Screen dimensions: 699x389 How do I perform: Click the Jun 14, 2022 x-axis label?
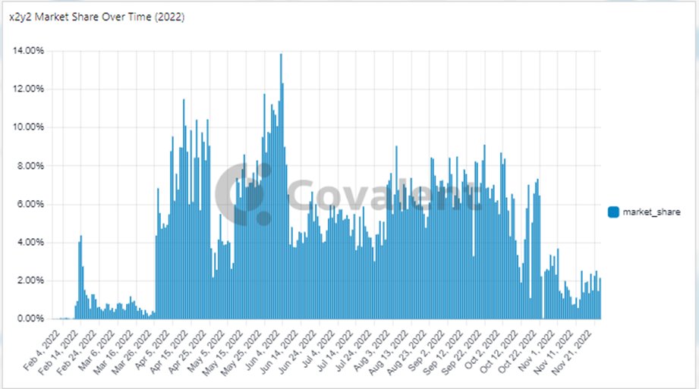click(x=279, y=352)
